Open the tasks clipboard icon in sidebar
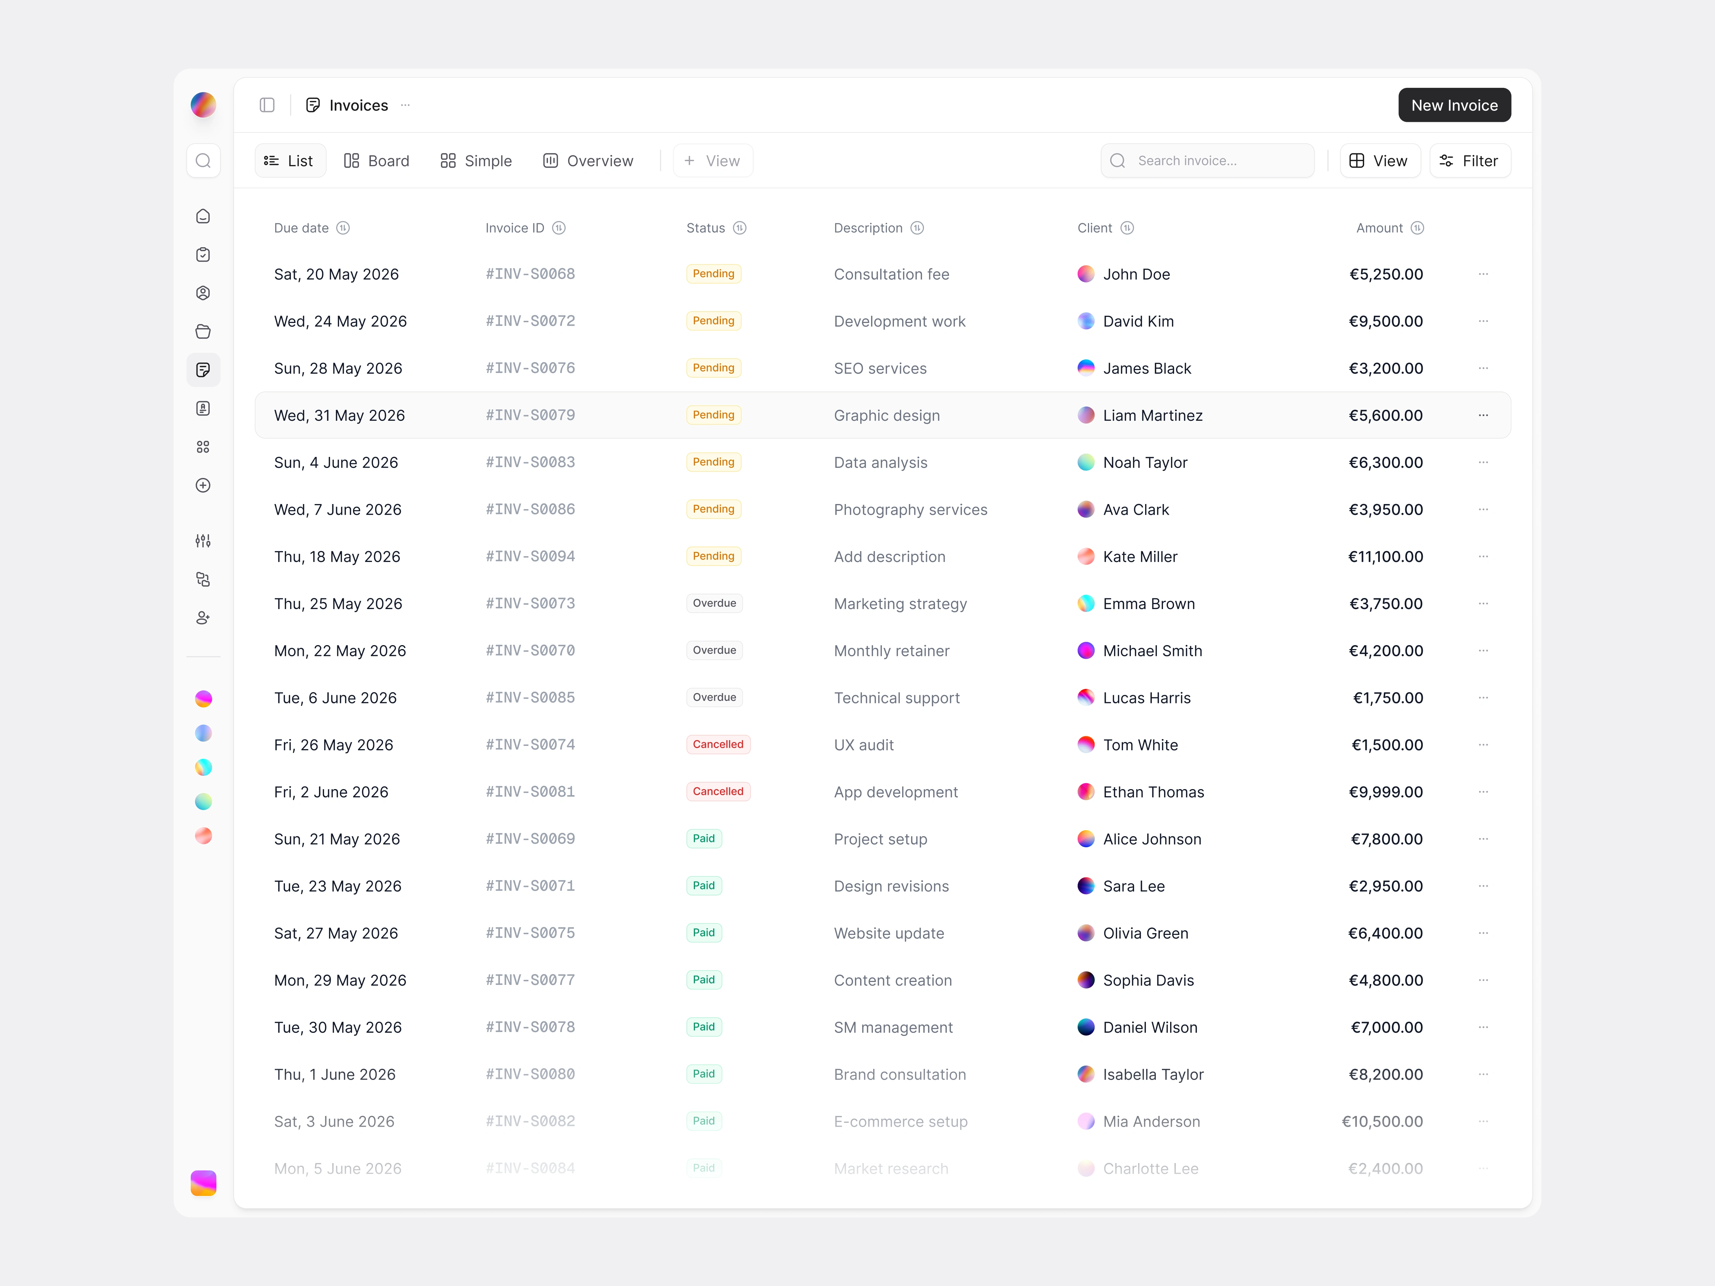The width and height of the screenshot is (1715, 1286). tap(203, 254)
